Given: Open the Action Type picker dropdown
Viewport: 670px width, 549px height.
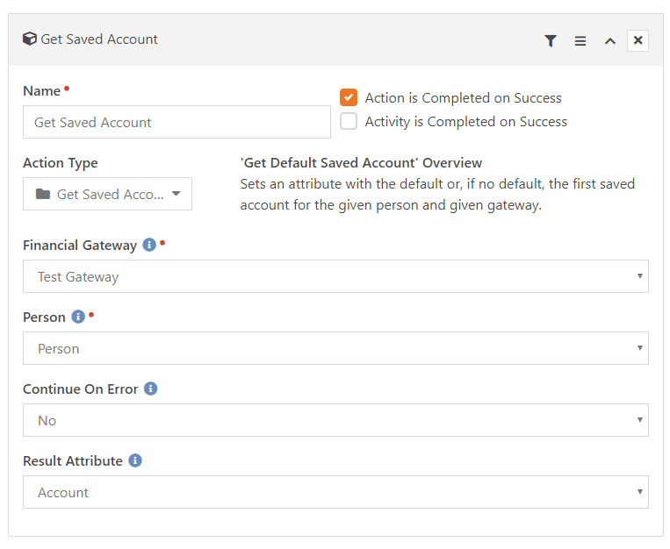Looking at the screenshot, I should click(x=107, y=194).
